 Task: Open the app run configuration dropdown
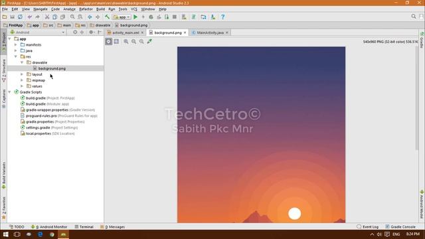(x=122, y=17)
